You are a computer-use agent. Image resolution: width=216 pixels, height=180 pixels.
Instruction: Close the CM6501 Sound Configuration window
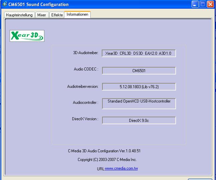tap(210, 4)
